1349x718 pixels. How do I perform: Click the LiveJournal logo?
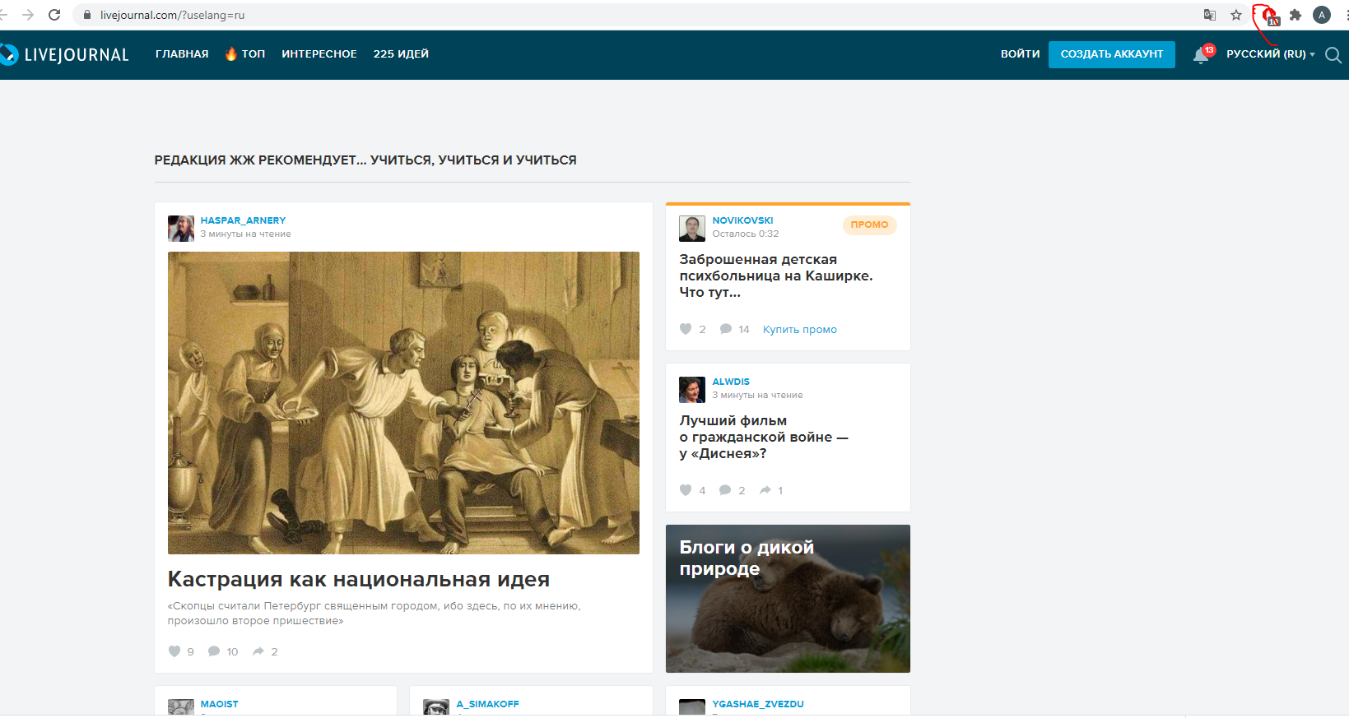(65, 54)
